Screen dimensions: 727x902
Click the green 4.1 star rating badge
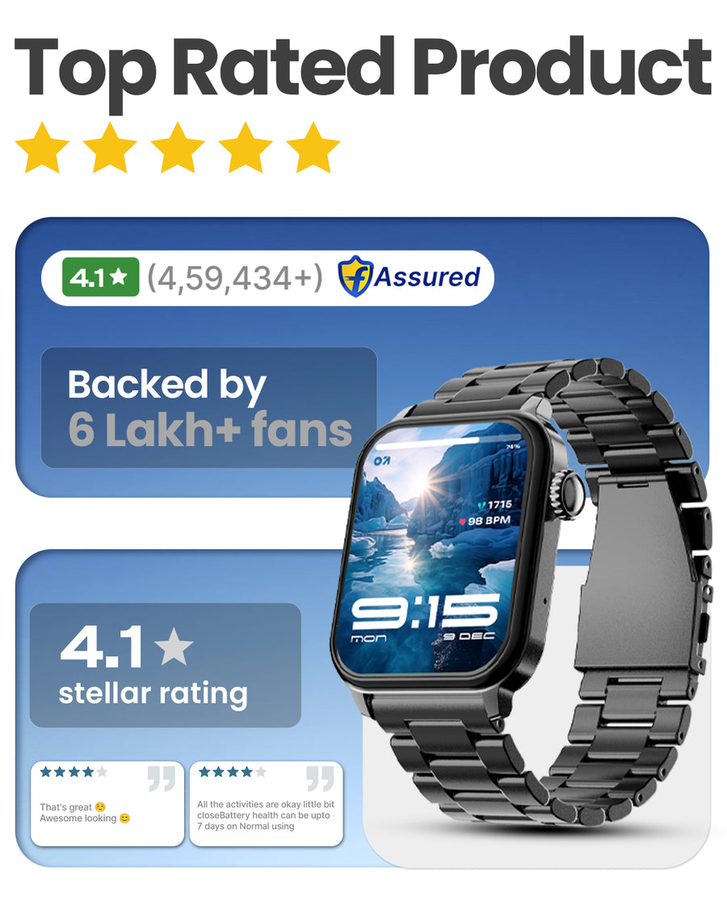(x=101, y=277)
